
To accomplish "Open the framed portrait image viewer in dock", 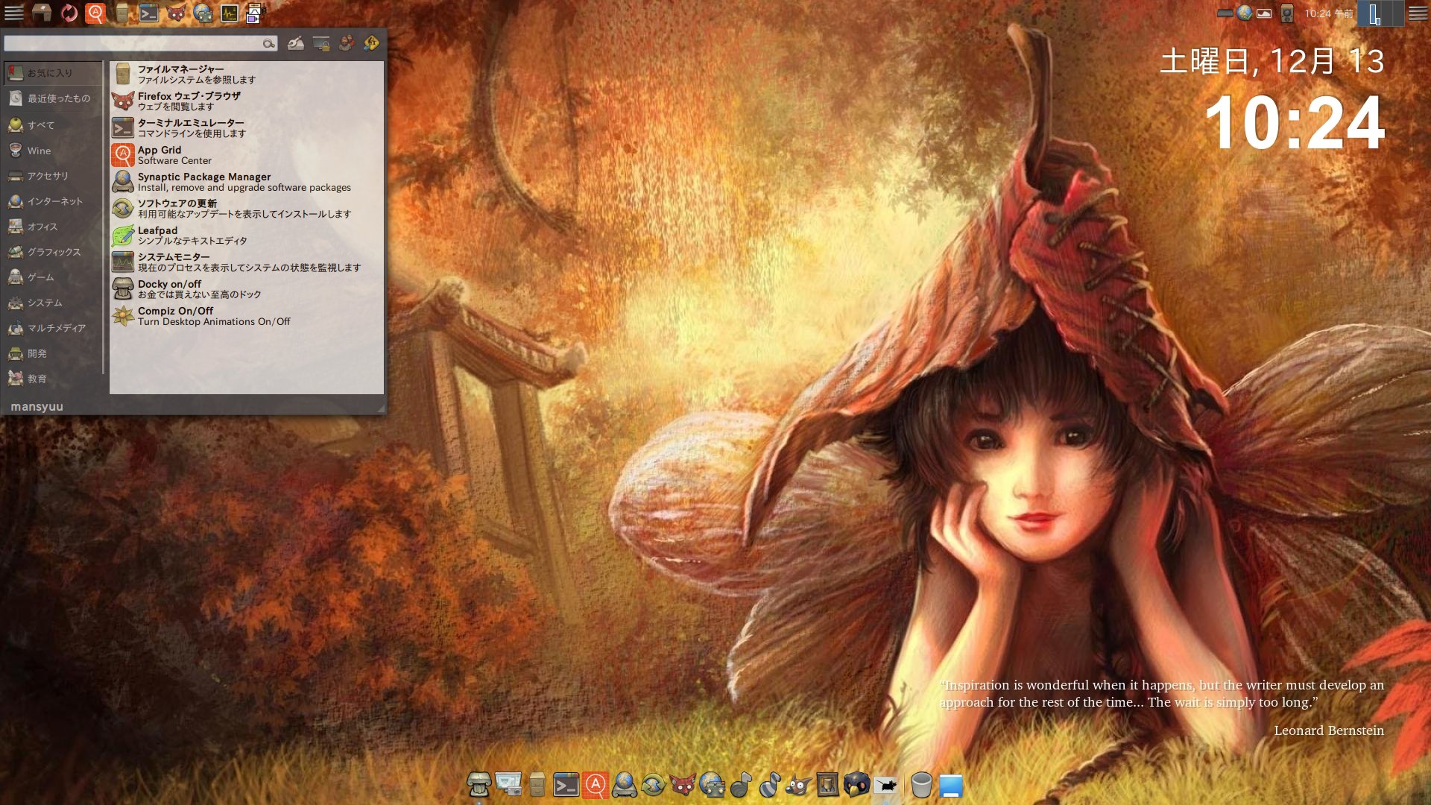I will coord(827,785).
